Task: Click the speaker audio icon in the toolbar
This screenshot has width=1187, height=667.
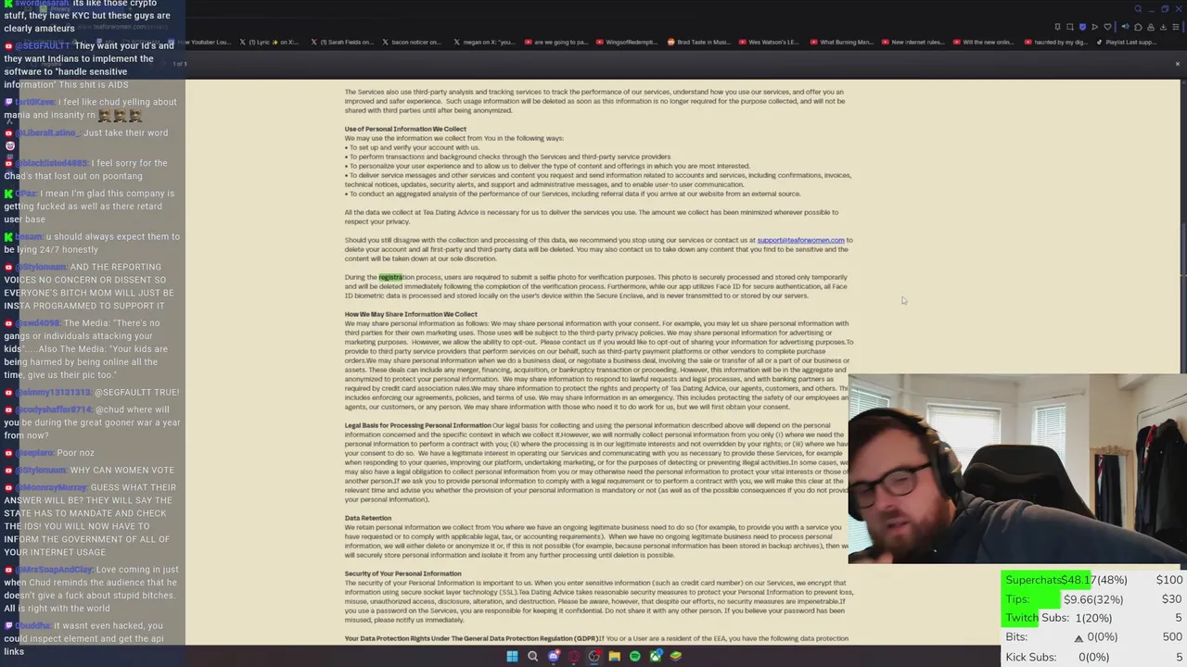Action: (x=1126, y=27)
